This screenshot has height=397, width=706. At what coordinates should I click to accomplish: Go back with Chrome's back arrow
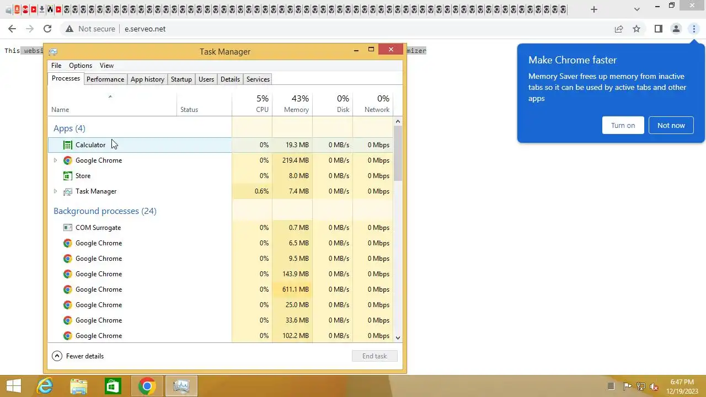coord(12,29)
